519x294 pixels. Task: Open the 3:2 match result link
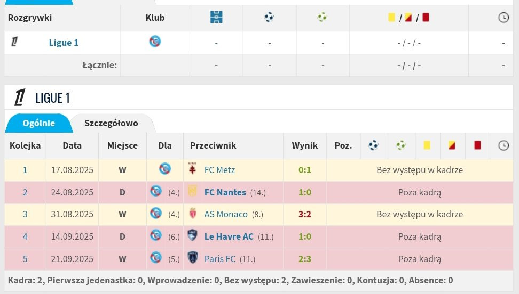(304, 214)
